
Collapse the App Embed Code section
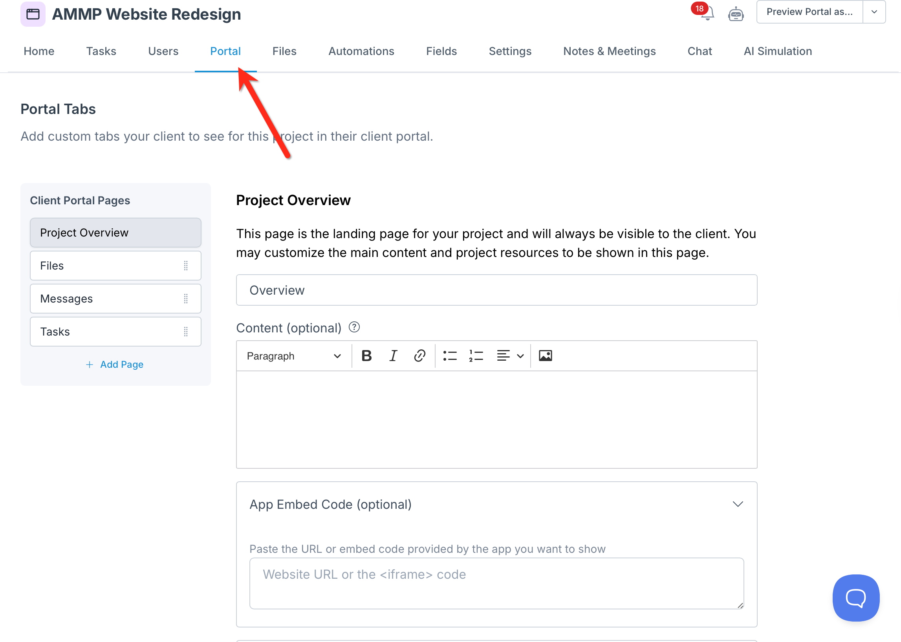pos(737,504)
